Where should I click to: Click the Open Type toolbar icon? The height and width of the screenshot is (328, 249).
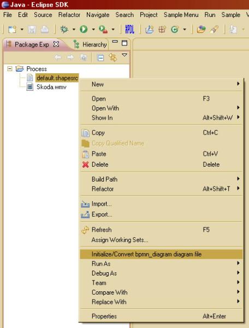[201, 29]
